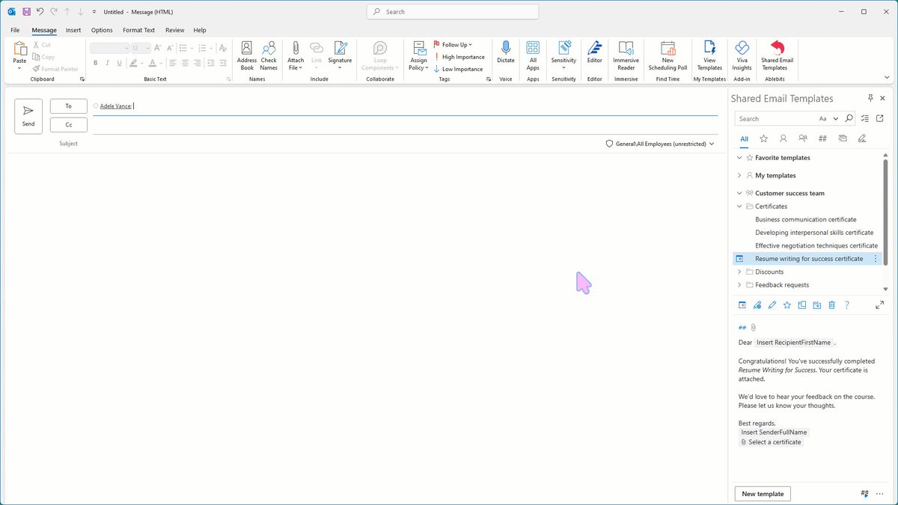The image size is (898, 505).
Task: Undo the last action in the title bar
Action: (40, 12)
